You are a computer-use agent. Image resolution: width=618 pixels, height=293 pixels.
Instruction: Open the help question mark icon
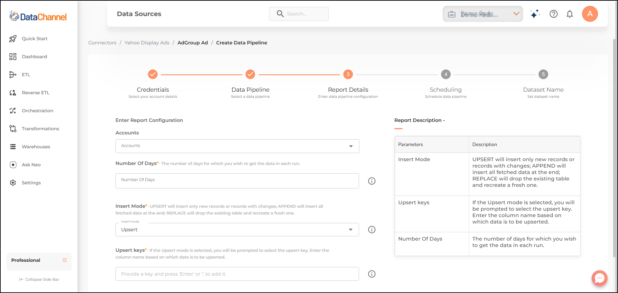point(554,14)
